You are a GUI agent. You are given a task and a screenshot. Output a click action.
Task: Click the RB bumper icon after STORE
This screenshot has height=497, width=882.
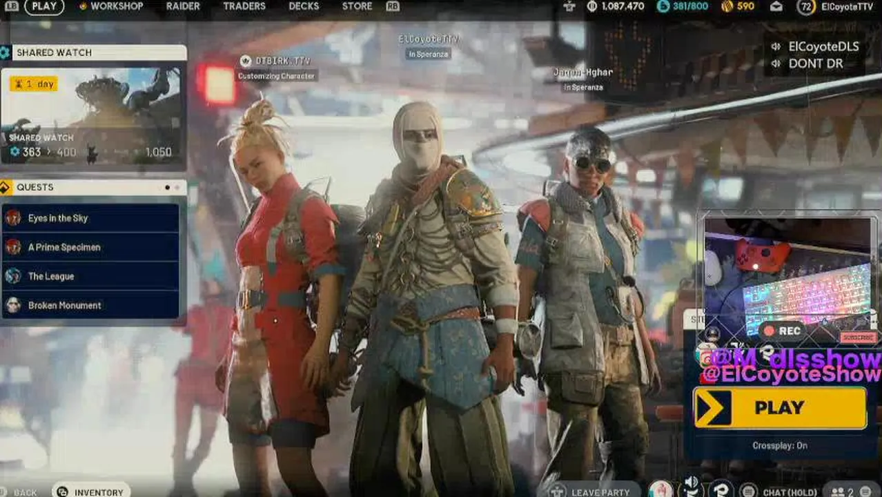pyautogui.click(x=393, y=6)
